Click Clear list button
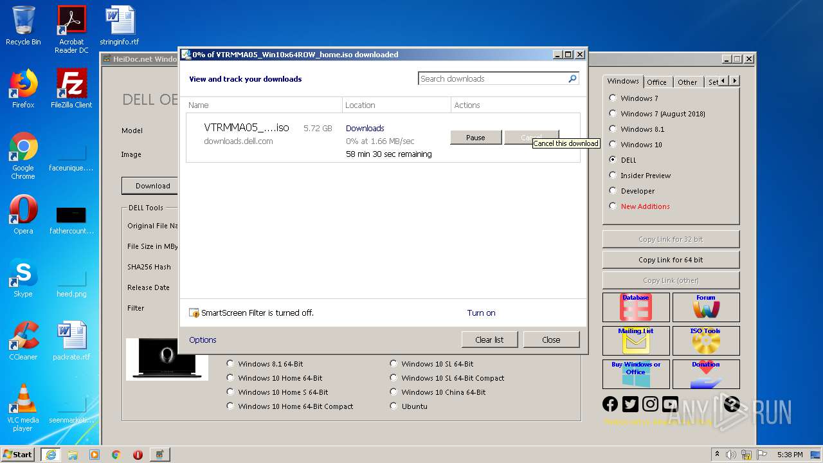 pos(489,340)
